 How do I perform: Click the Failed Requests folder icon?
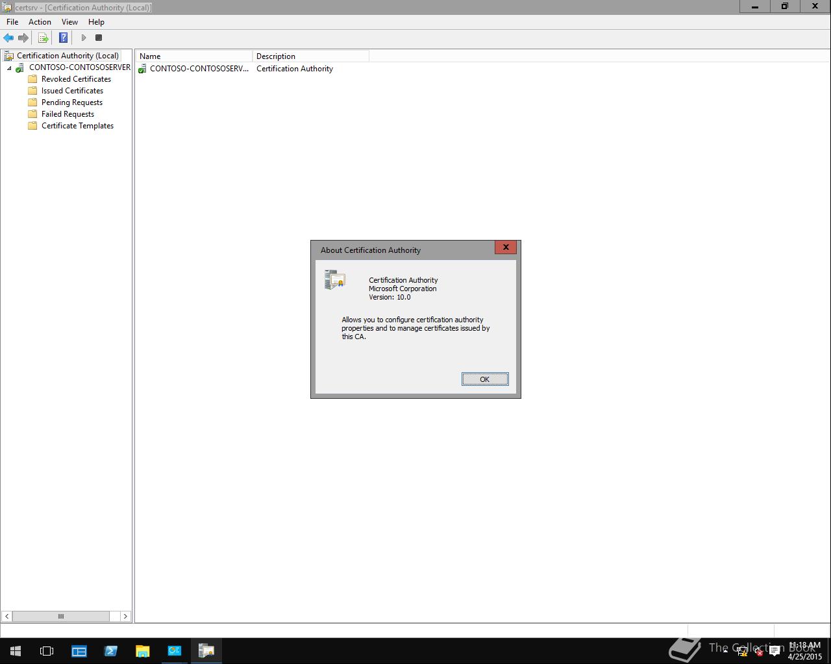[x=32, y=114]
